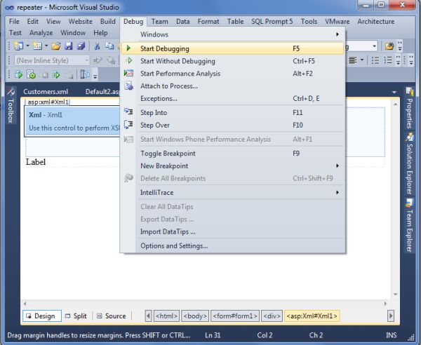421x345 pixels.
Task: Switch to Source view
Action: (112, 316)
